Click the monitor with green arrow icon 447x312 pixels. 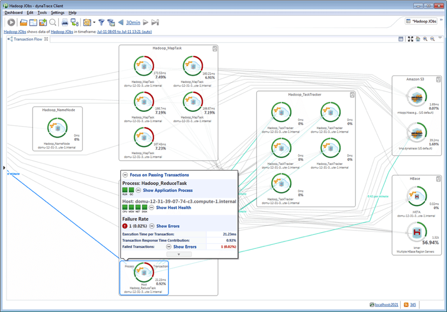74,22
